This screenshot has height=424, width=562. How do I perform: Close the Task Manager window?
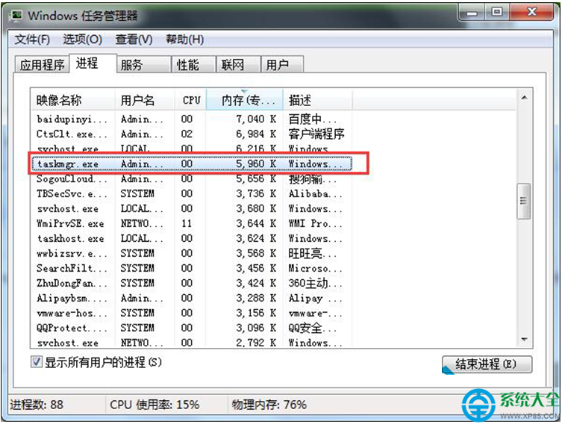click(531, 13)
